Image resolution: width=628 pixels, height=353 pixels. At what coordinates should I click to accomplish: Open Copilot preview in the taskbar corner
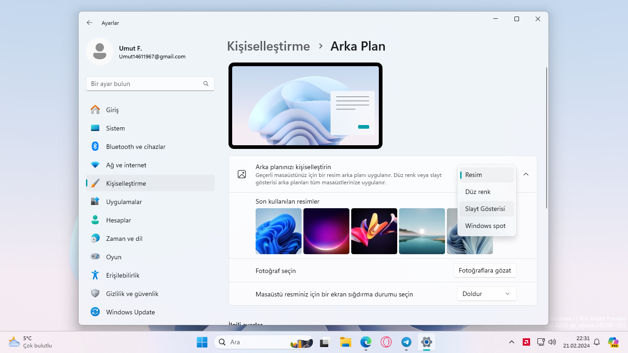pos(613,342)
